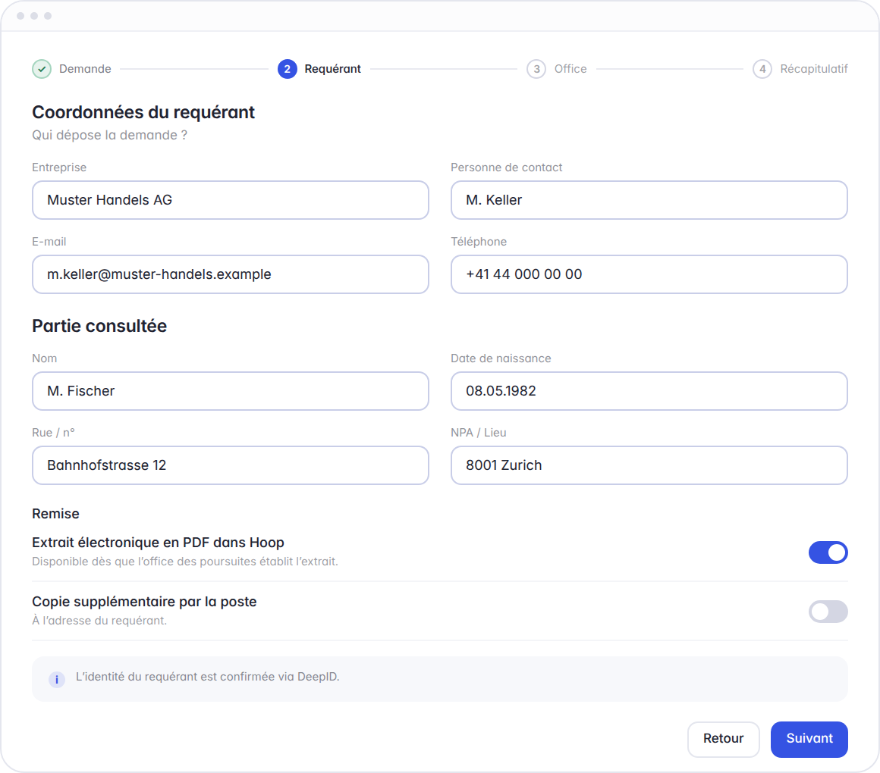This screenshot has width=880, height=773.
Task: Click the "Nom" field label
Action: [44, 358]
